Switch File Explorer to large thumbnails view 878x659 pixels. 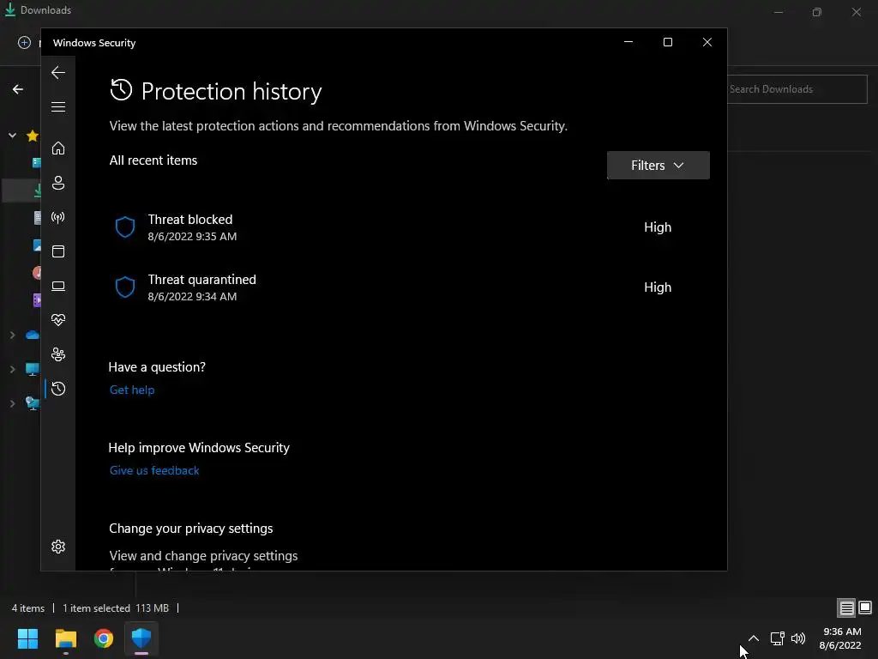click(x=865, y=608)
